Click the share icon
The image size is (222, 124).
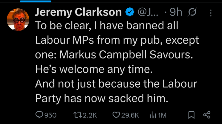[x=207, y=115]
